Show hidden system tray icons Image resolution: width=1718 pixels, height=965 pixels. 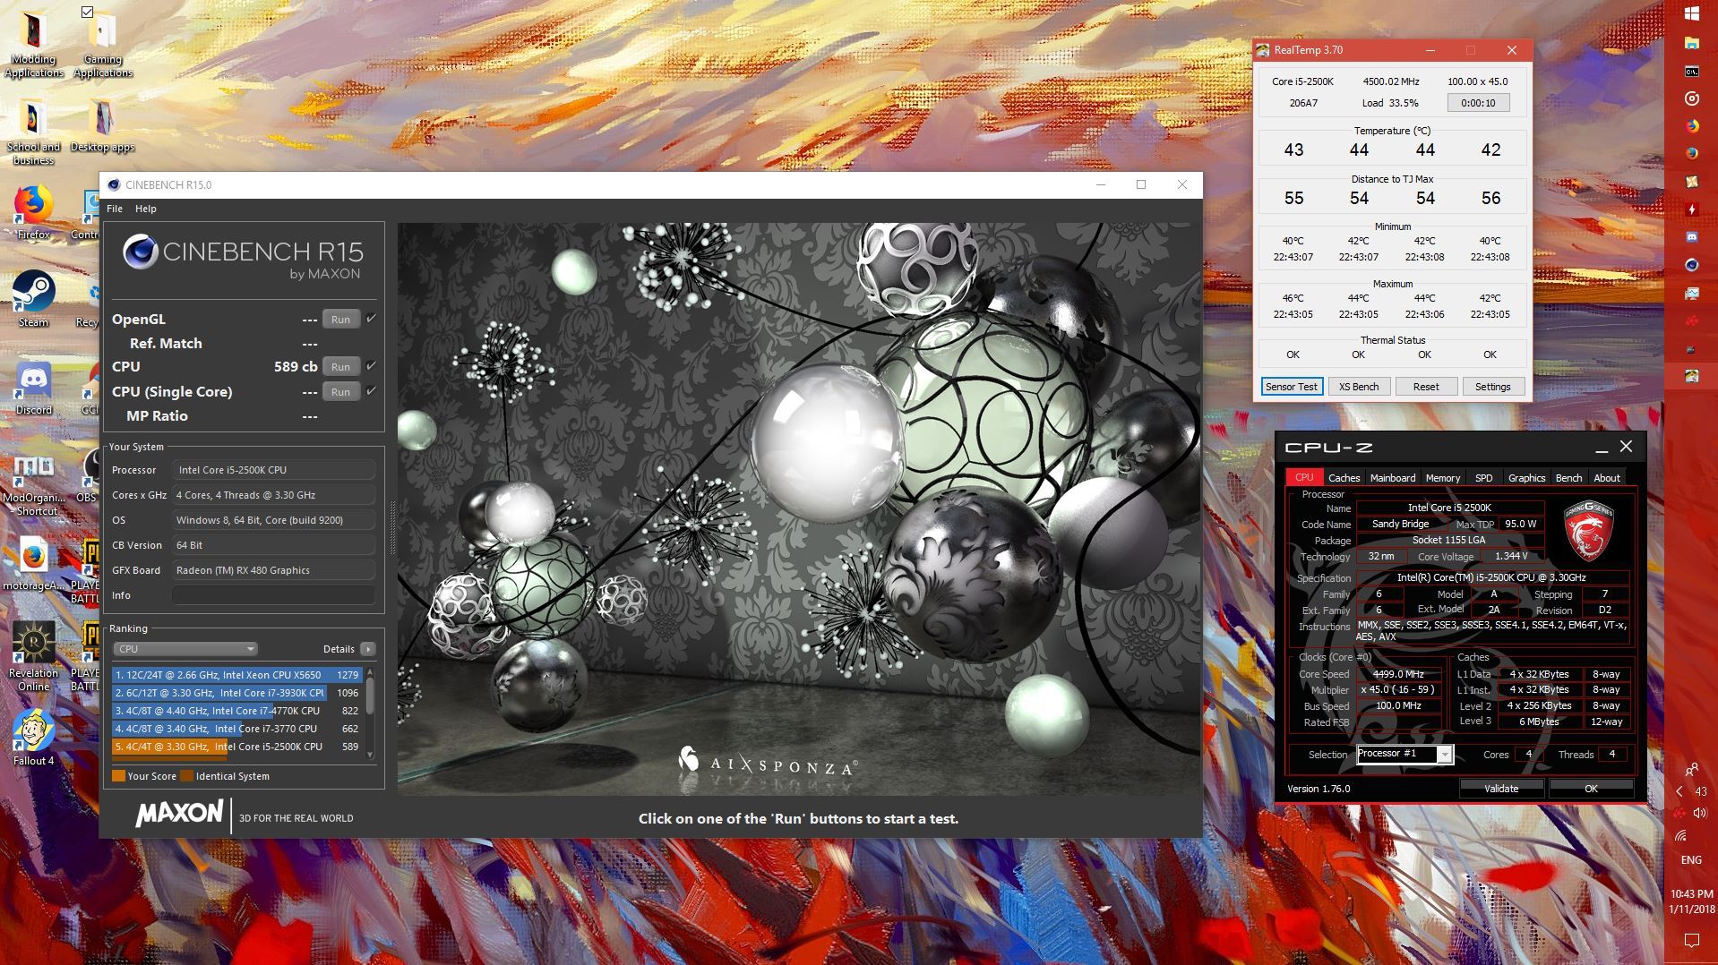pyautogui.click(x=1679, y=791)
